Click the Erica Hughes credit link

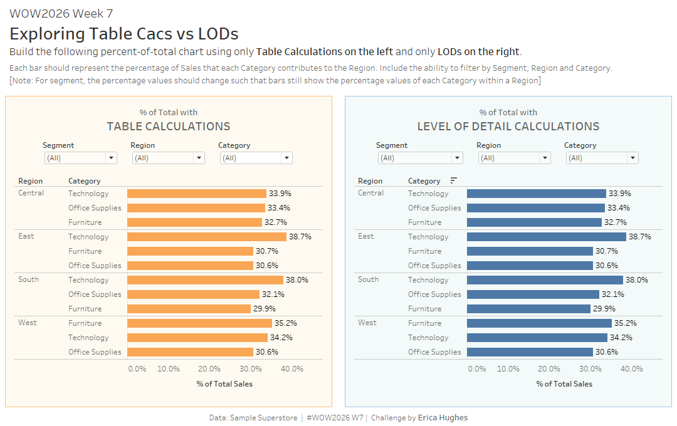[x=443, y=418]
